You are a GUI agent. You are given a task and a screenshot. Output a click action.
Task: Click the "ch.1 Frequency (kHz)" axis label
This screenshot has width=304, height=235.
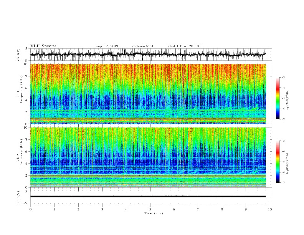20,89
